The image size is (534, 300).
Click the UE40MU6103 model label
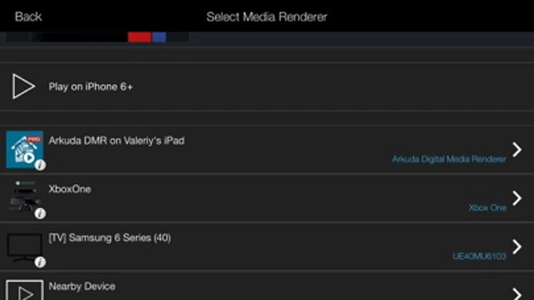pos(479,256)
